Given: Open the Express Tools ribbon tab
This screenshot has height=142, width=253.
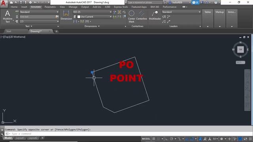Looking at the screenshot, I should click(x=121, y=7).
